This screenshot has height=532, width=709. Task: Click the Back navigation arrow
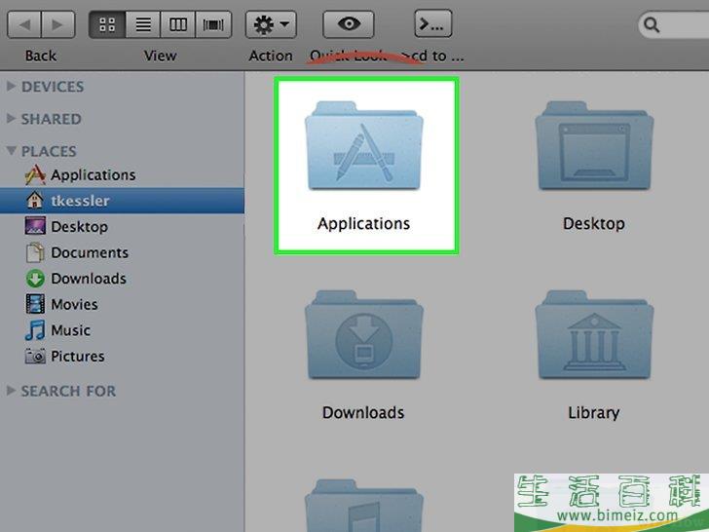[25, 23]
